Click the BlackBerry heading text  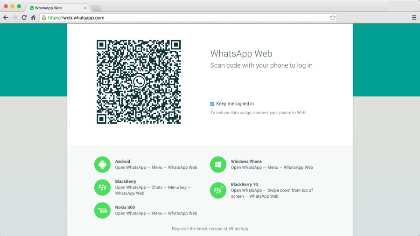tap(126, 181)
